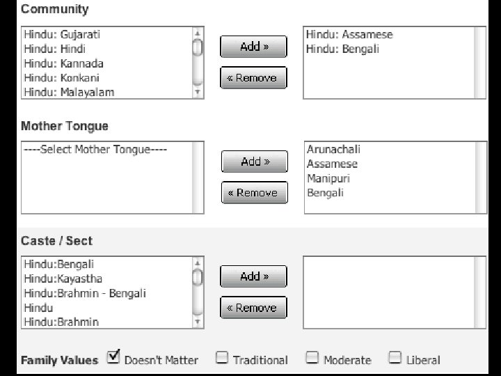The width and height of the screenshot is (501, 376).
Task: Check the Doesn't Matter family values box
Action: point(113,358)
